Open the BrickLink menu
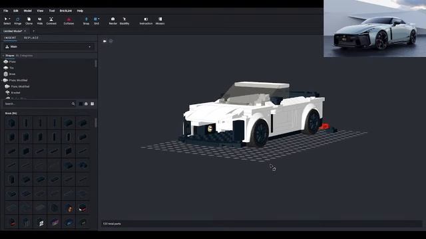The image size is (426, 239). click(66, 11)
